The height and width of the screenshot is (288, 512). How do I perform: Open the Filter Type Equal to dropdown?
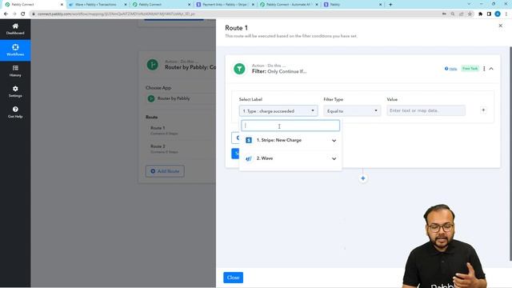pos(352,111)
